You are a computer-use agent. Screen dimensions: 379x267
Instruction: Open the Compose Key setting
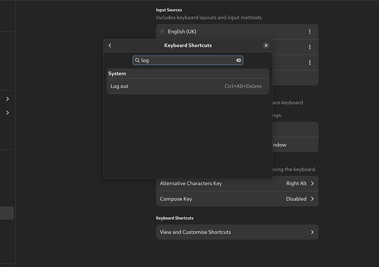220,198
